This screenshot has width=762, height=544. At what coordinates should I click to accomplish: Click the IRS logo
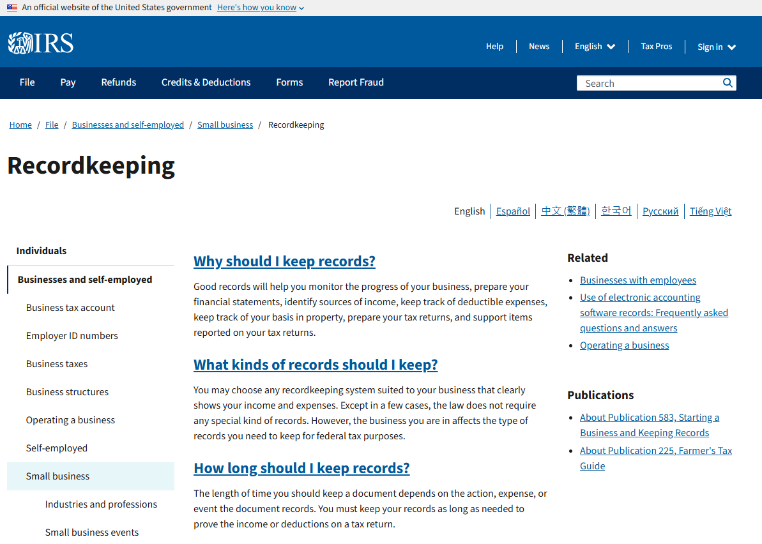tap(41, 43)
